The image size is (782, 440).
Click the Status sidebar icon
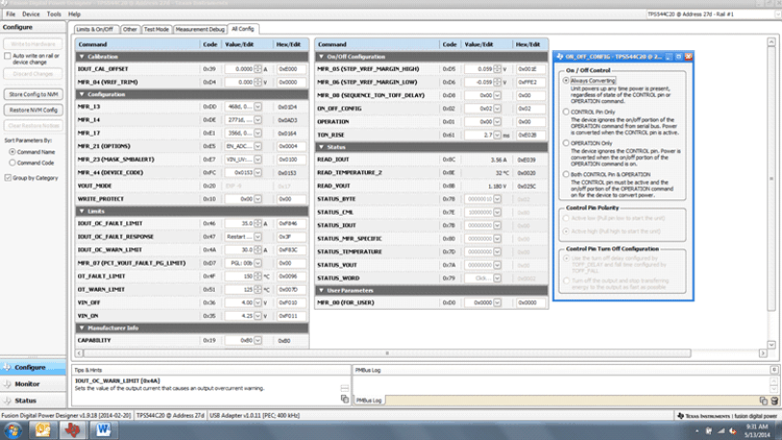pos(7,401)
